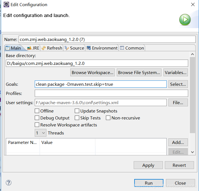Click the Parameter Name column header

point(23,143)
